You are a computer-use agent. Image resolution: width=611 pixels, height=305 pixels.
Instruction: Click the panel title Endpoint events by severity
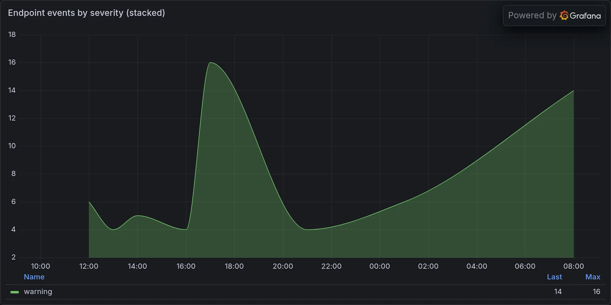click(86, 13)
